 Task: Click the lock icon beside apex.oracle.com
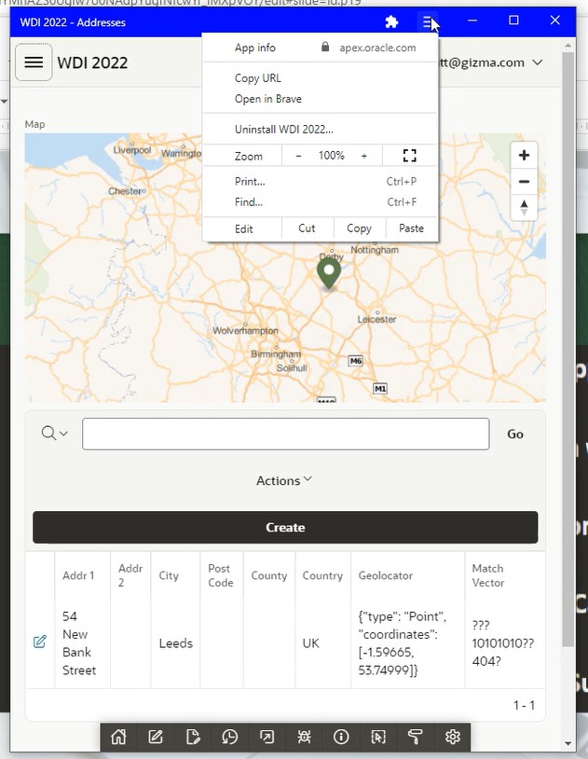[325, 47]
